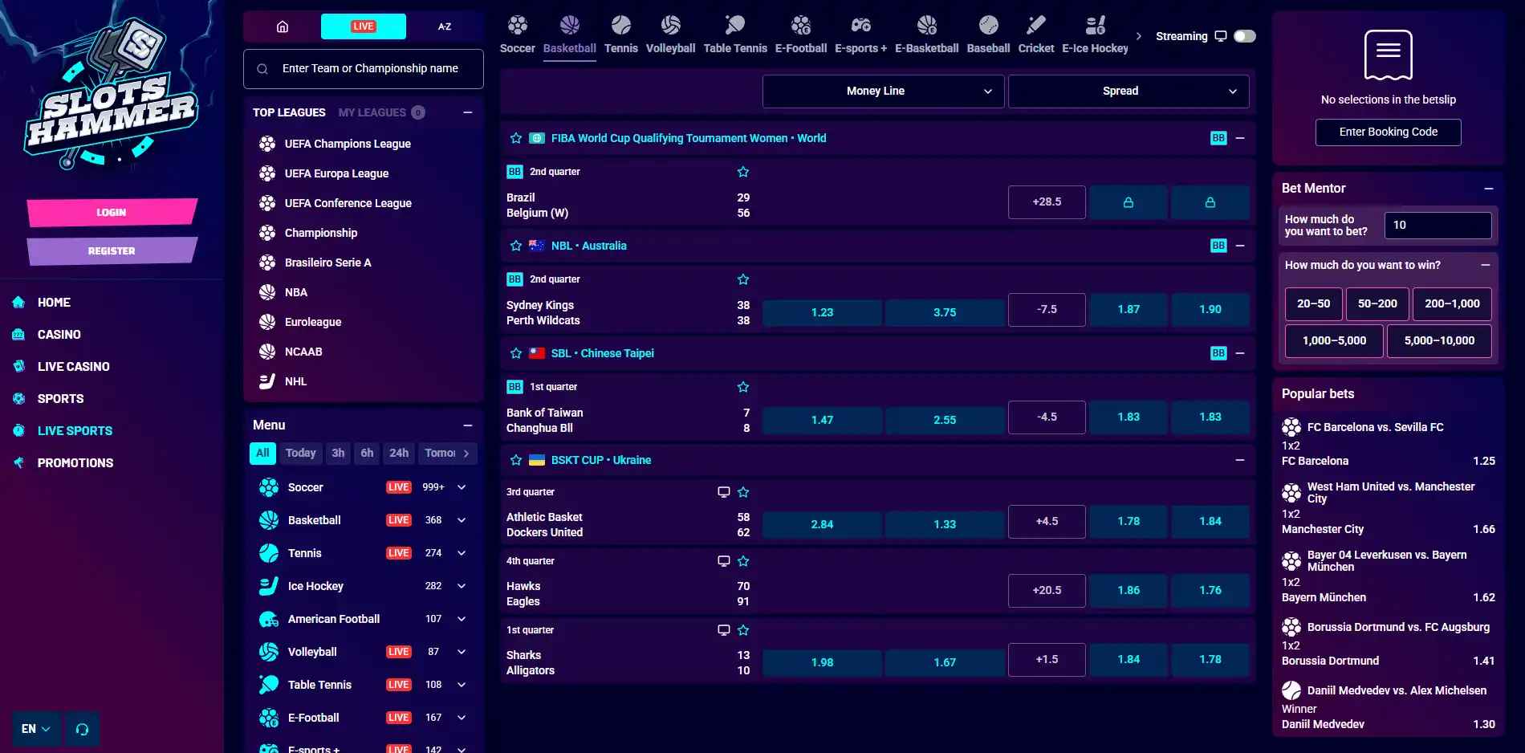
Task: Click the REGISTER button
Action: tap(112, 251)
